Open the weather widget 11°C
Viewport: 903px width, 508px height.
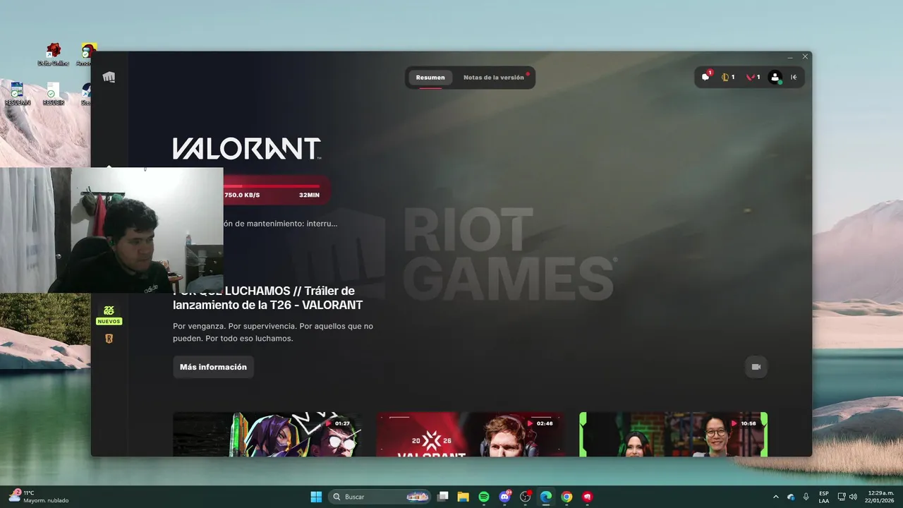(39, 497)
